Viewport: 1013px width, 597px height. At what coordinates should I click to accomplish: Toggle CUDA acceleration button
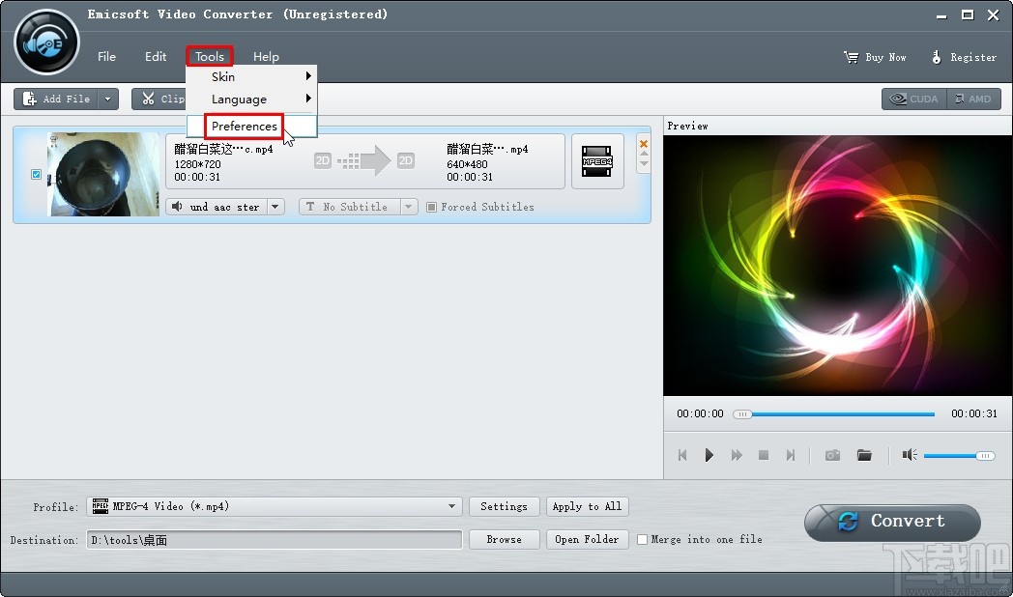point(914,99)
